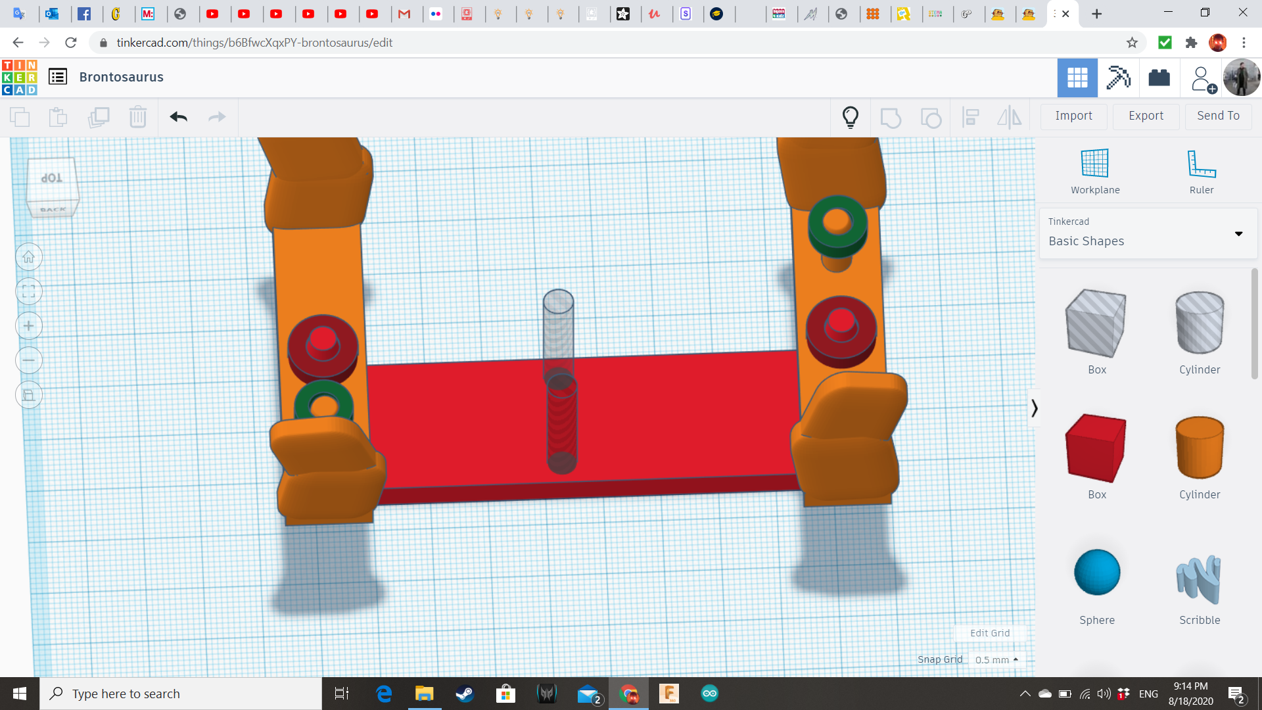
Task: Open the Blocks mode pickaxe icon
Action: [x=1118, y=78]
